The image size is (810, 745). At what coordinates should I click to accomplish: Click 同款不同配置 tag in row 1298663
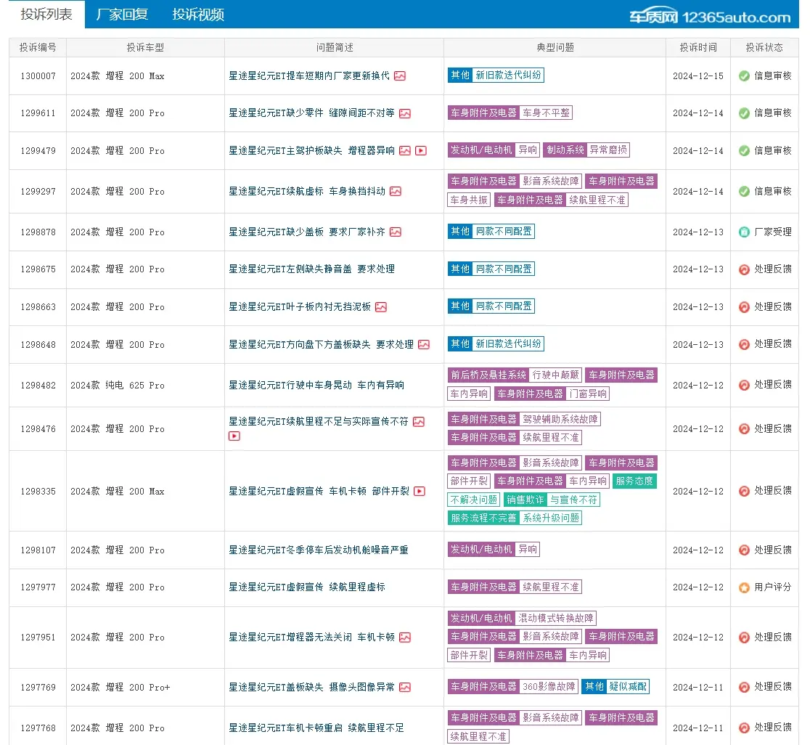(504, 306)
